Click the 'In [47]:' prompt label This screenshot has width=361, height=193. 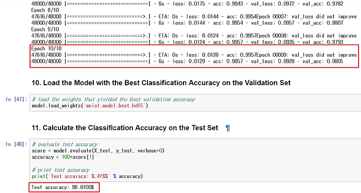(17, 99)
